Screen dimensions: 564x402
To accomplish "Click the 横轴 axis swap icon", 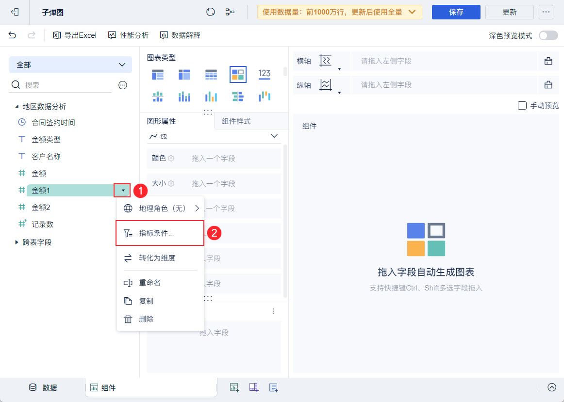I will 326,61.
